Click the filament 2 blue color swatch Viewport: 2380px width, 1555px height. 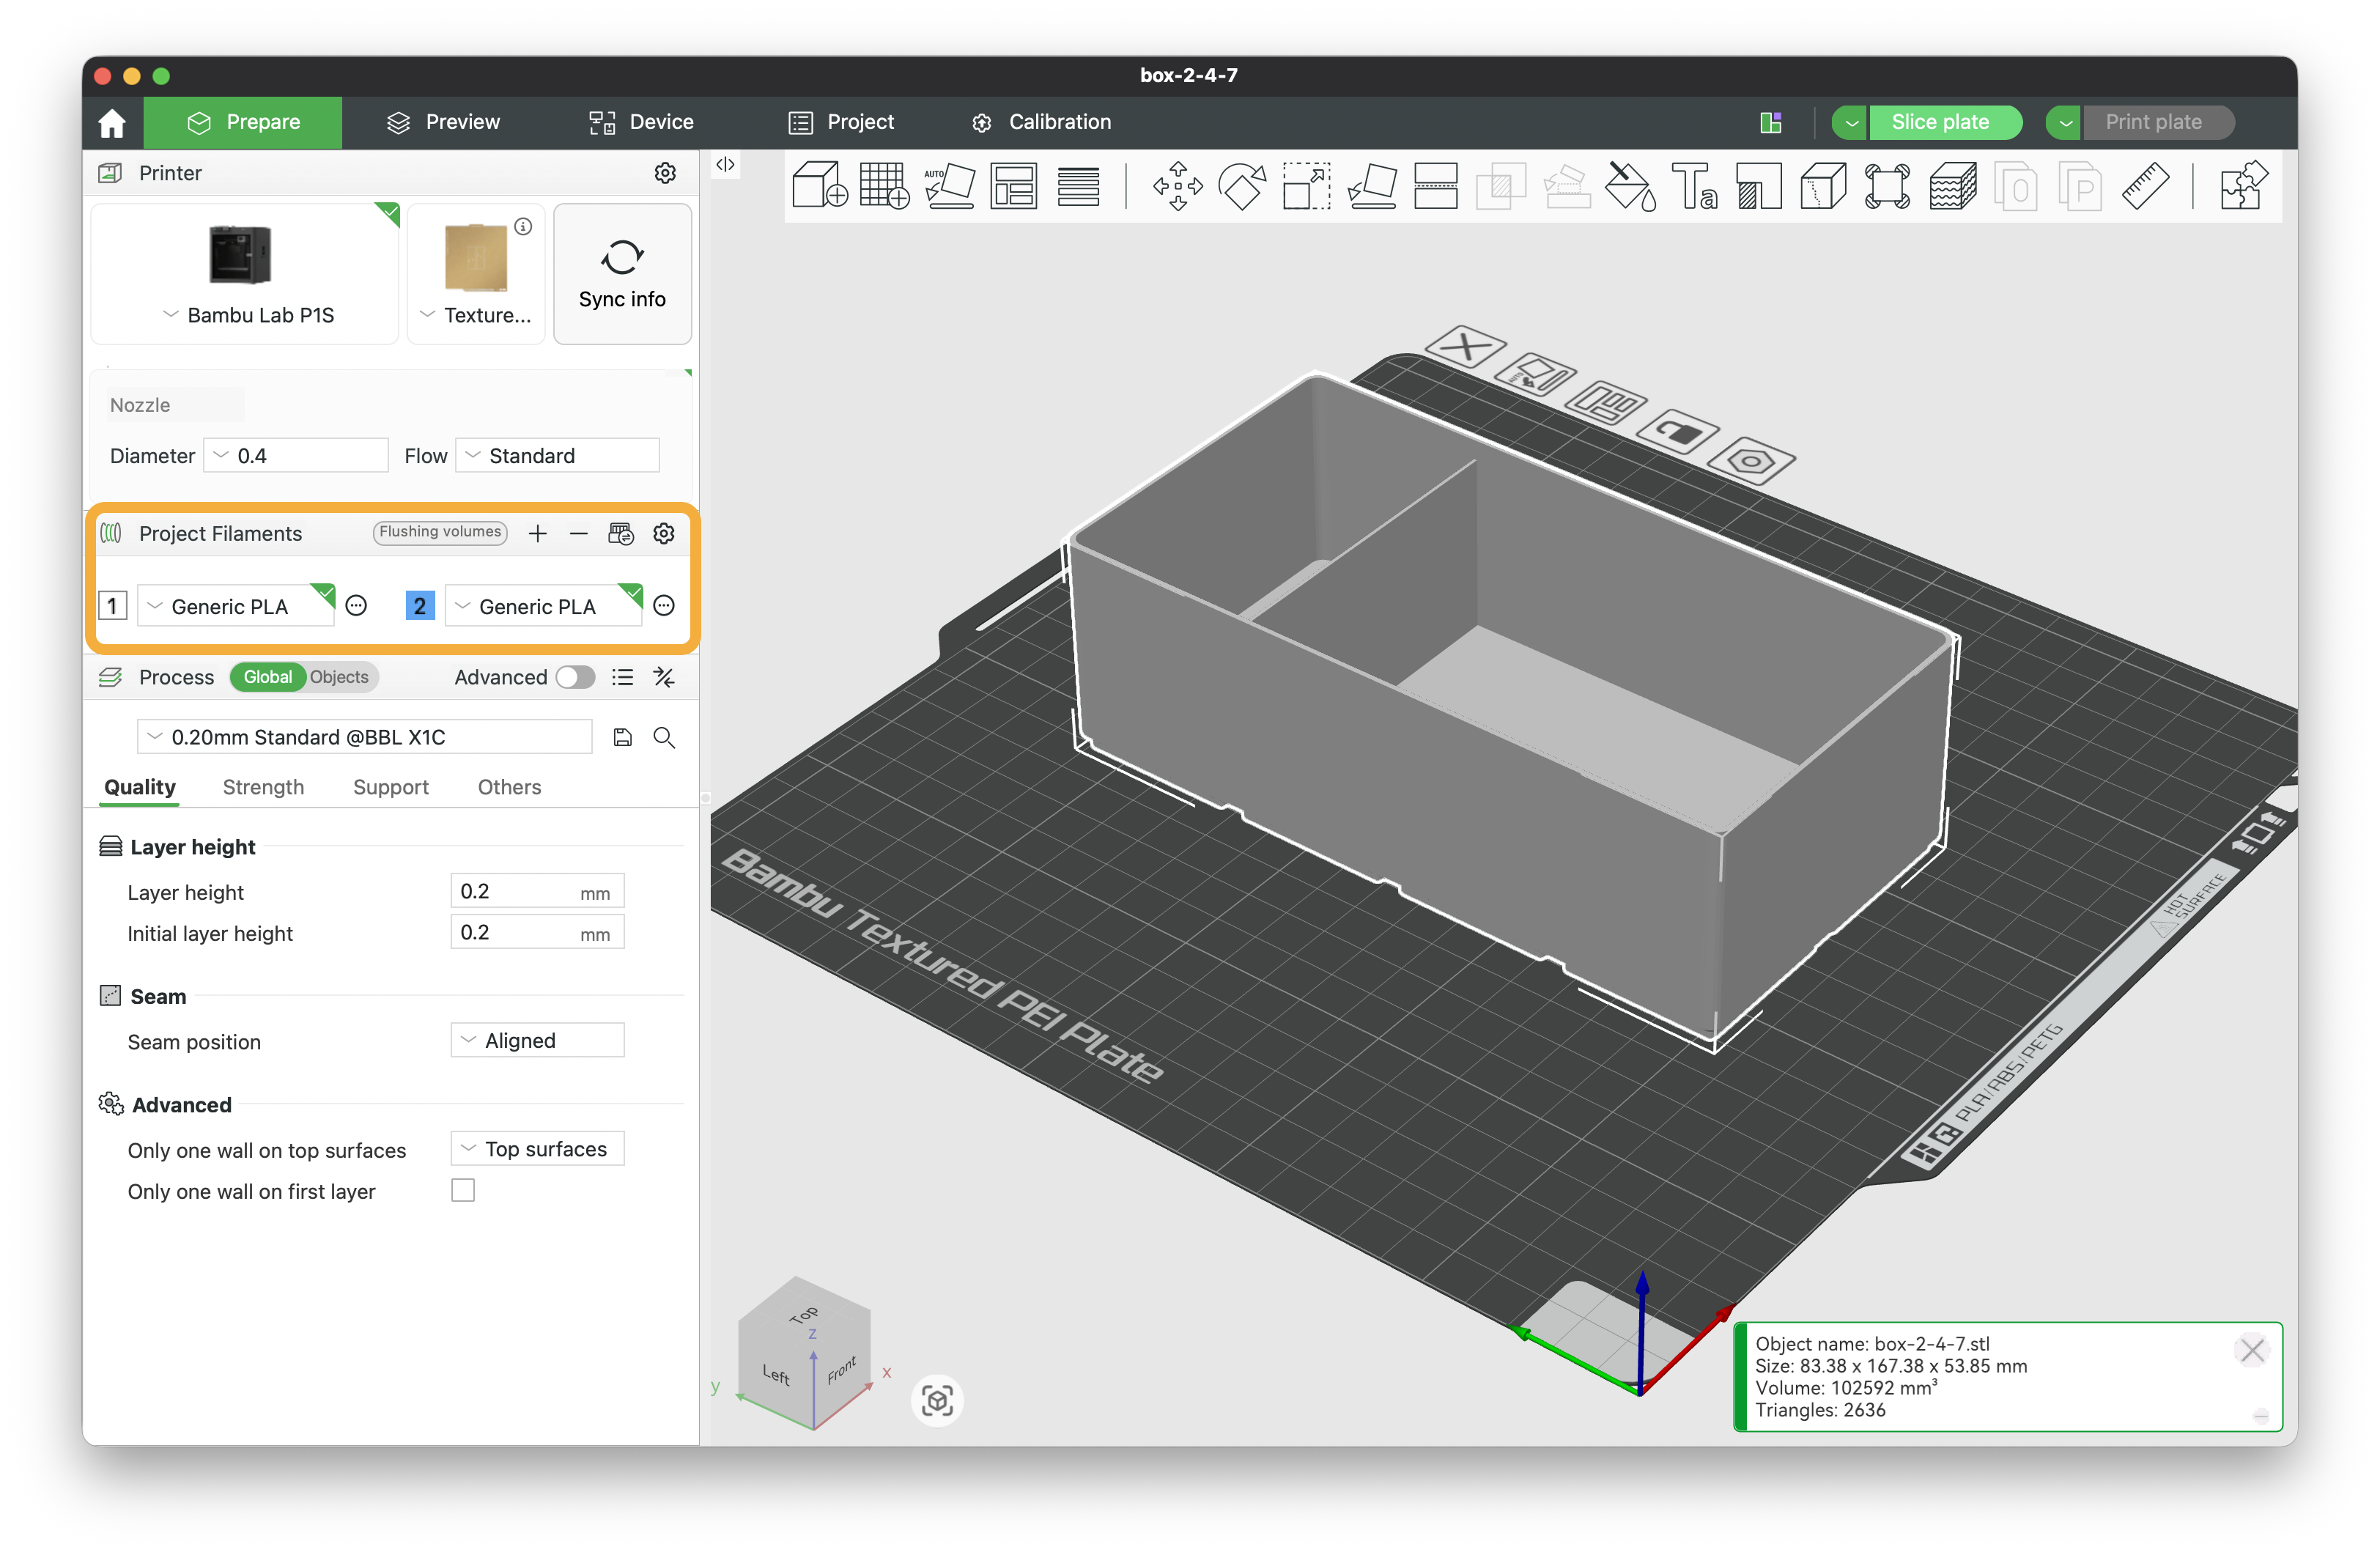pos(419,606)
